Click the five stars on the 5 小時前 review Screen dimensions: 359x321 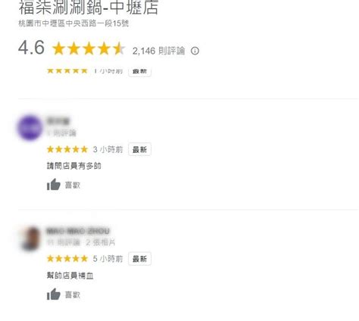[67, 259]
